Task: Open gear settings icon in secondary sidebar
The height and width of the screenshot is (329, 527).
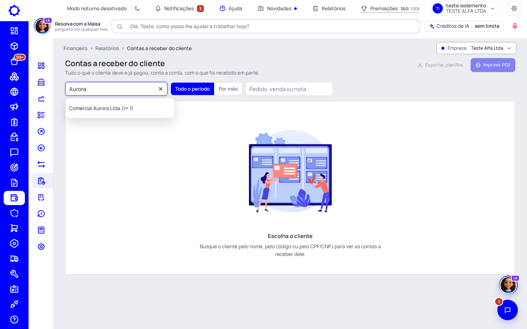Action: [x=41, y=246]
